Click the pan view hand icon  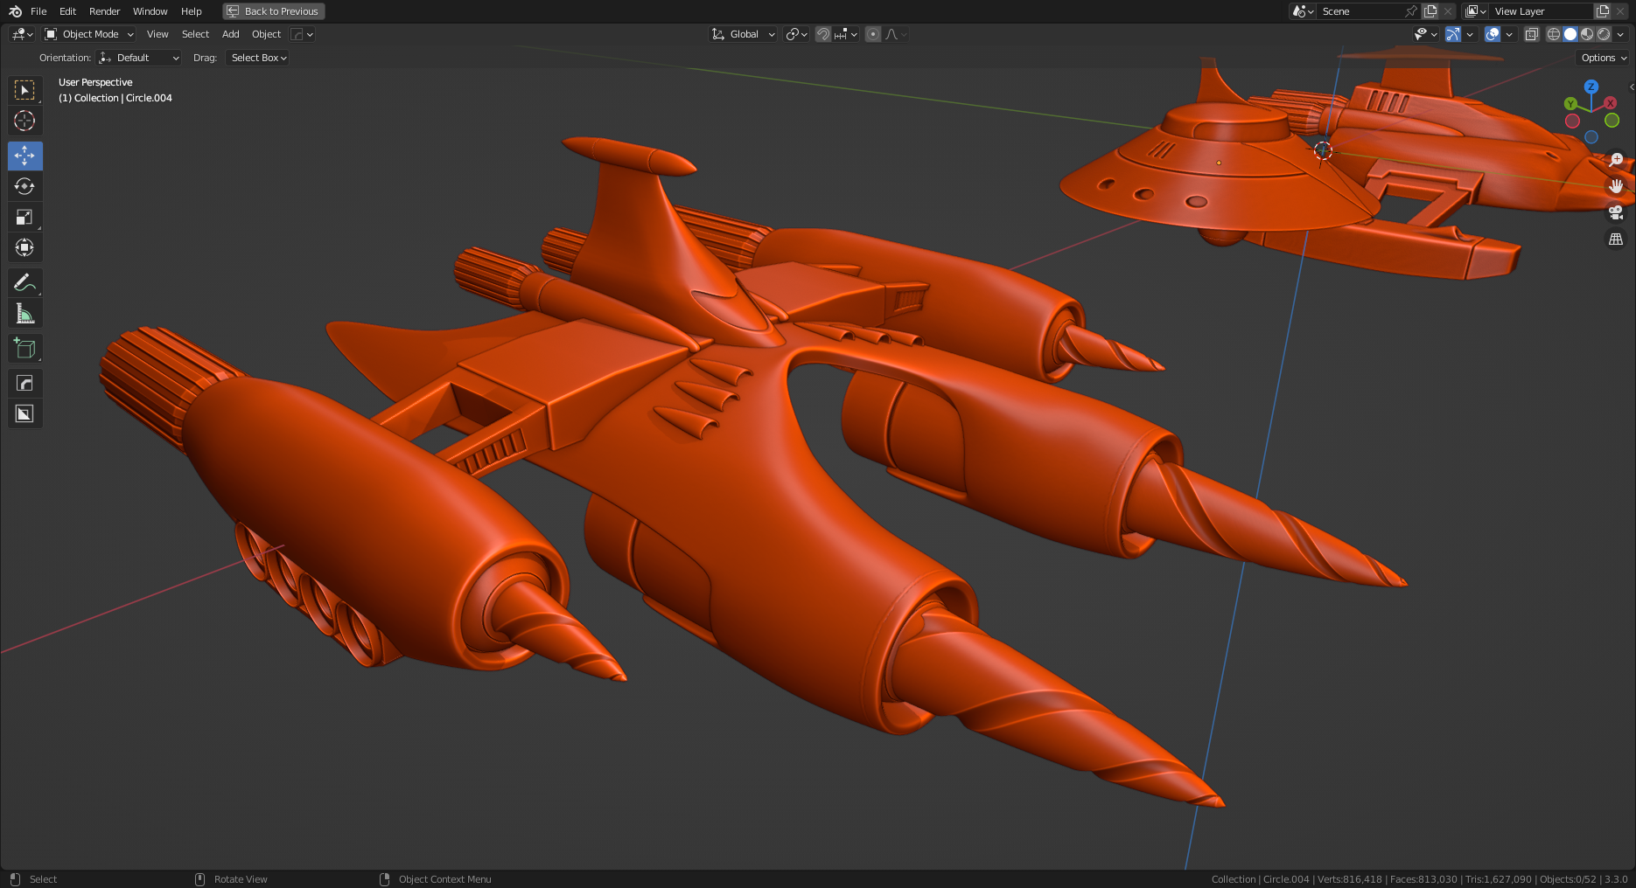(x=1616, y=186)
